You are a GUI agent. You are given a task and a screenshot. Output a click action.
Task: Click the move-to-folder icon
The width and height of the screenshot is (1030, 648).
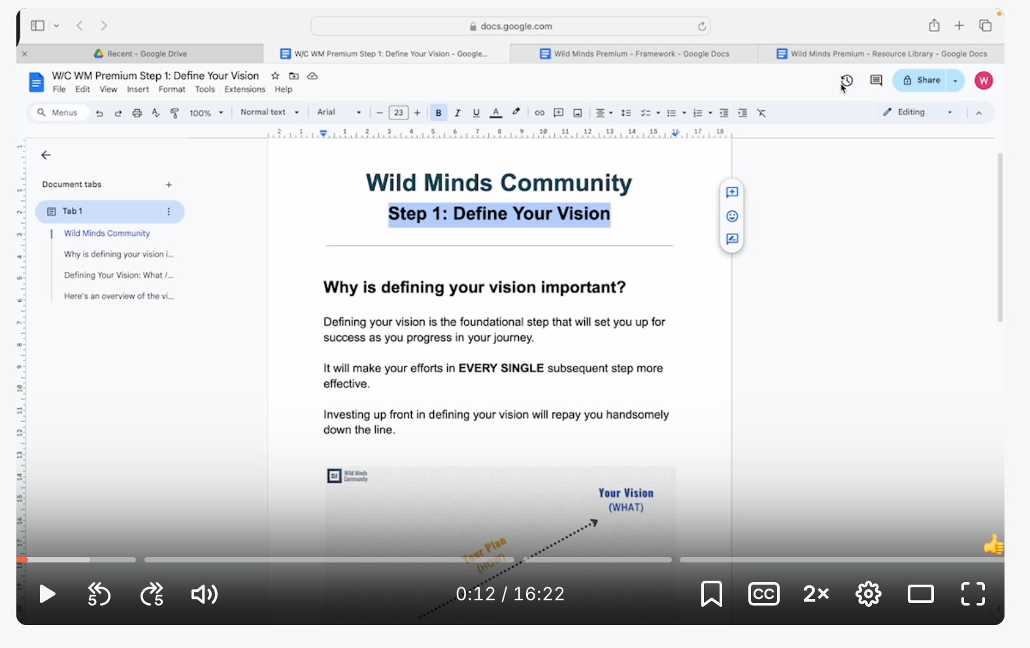tap(294, 76)
